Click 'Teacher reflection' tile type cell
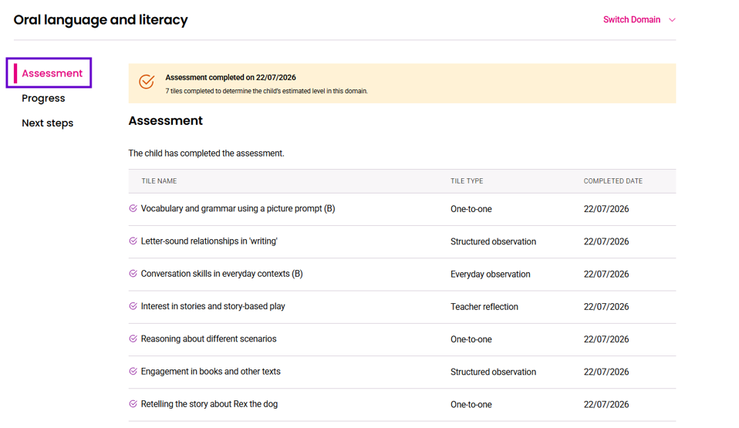The width and height of the screenshot is (739, 428). pyautogui.click(x=484, y=306)
